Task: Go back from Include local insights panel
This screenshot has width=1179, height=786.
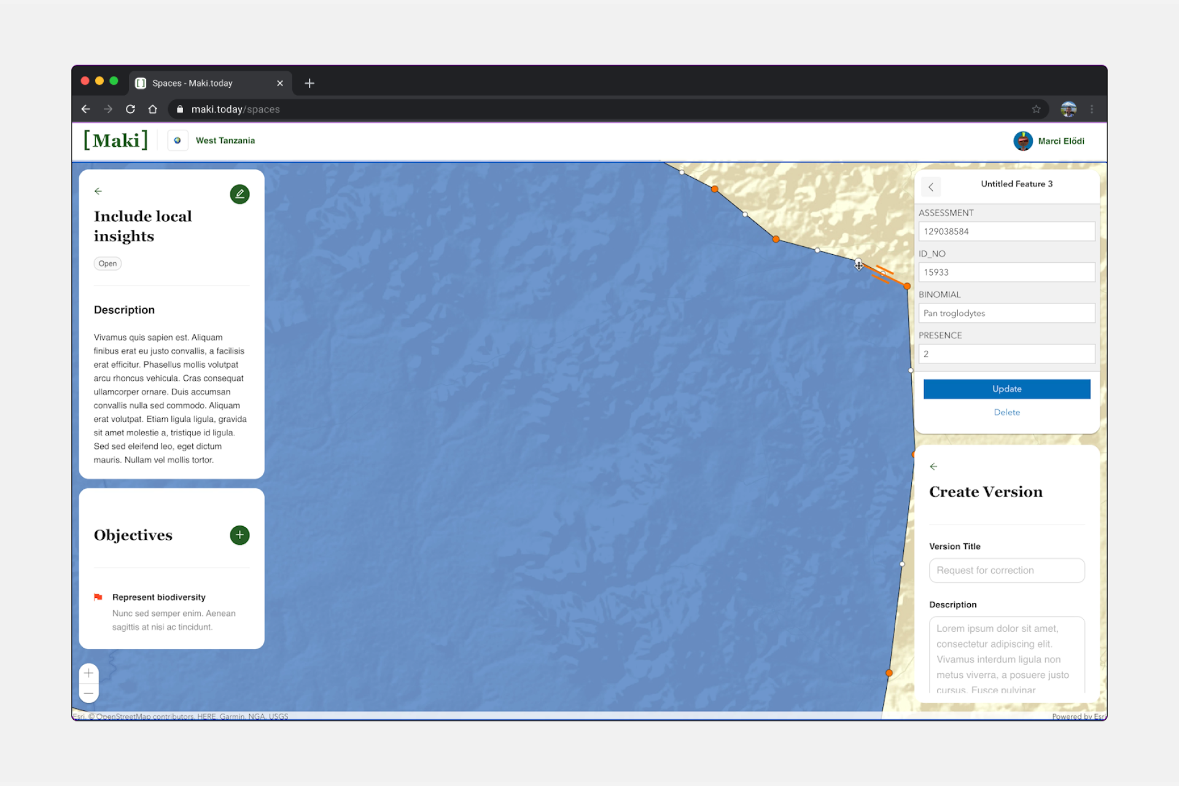Action: (98, 191)
